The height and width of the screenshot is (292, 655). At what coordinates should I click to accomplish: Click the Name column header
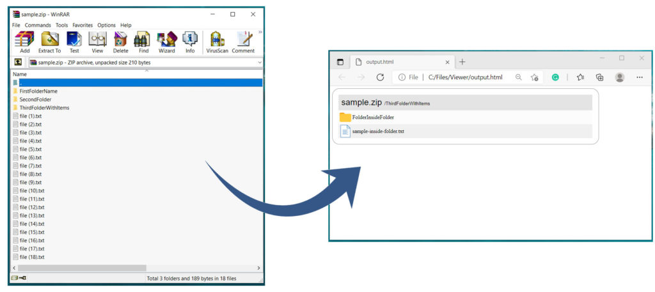[x=20, y=74]
